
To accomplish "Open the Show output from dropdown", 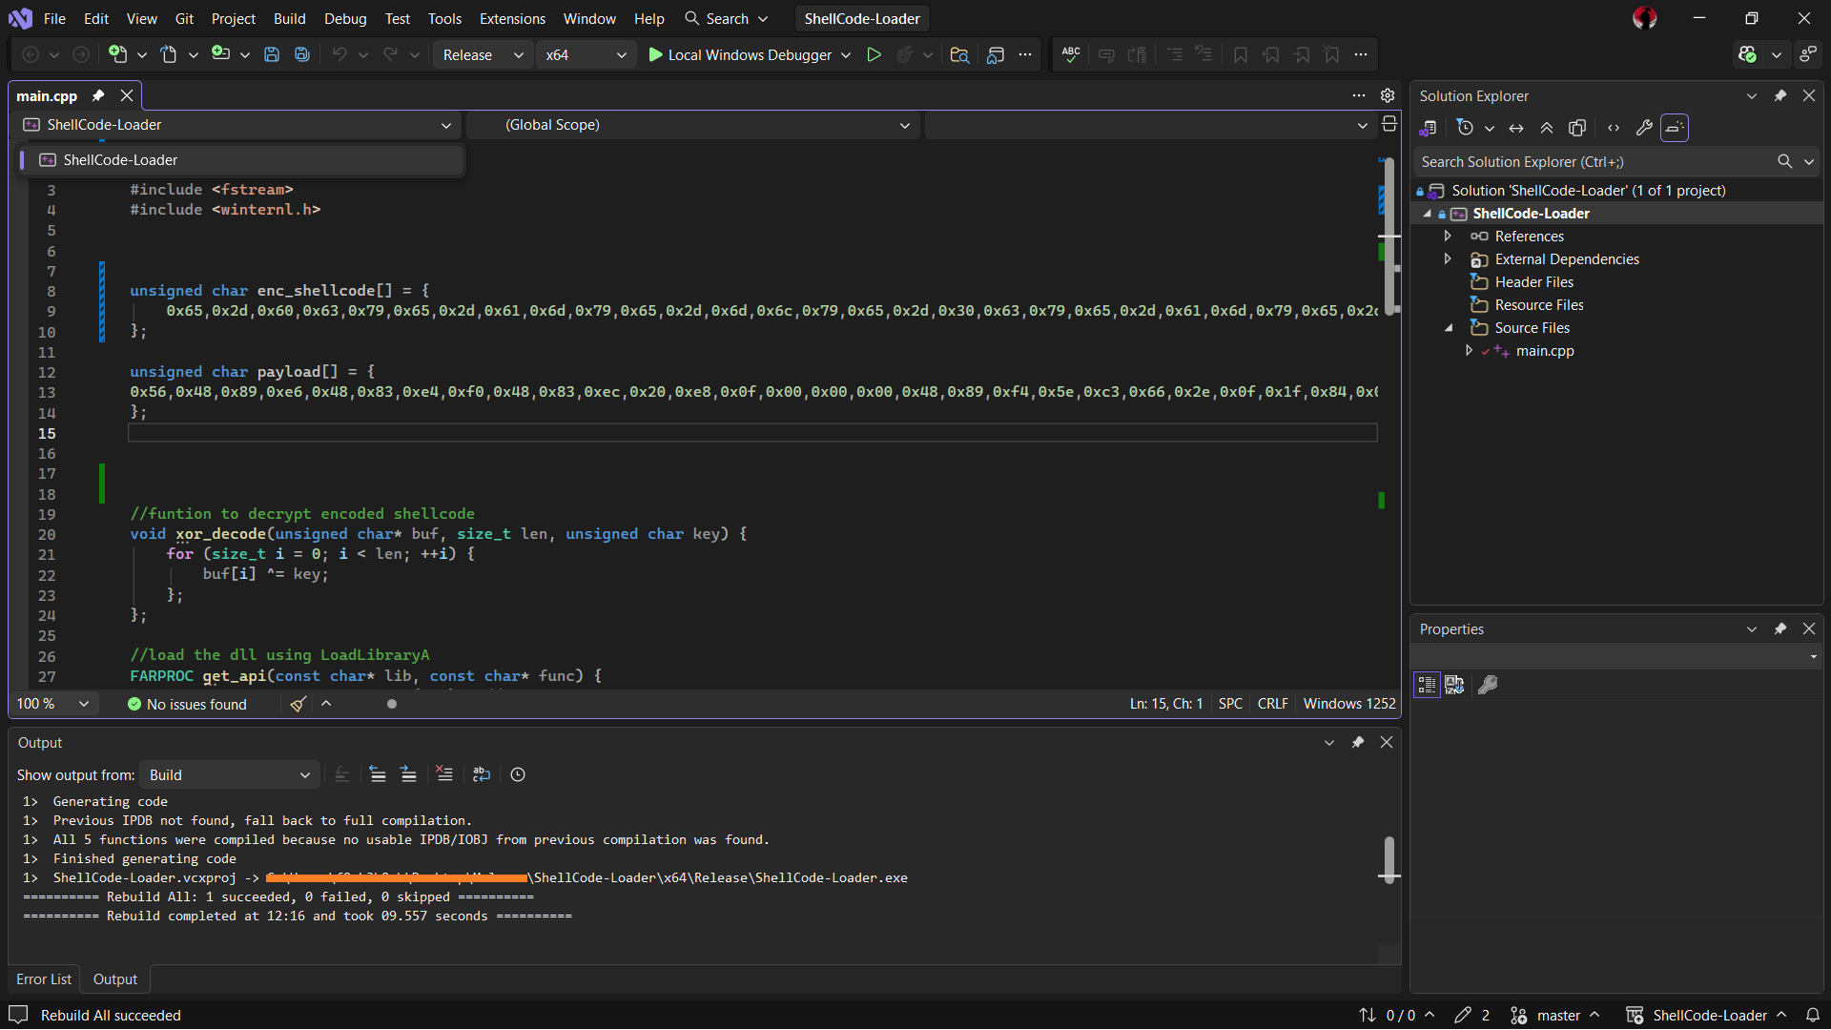I will pos(230,774).
